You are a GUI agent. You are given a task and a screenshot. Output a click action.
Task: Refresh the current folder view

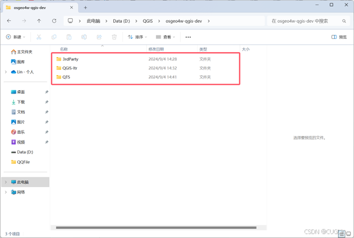point(54,21)
